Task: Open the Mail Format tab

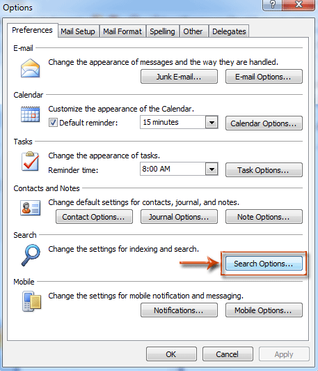Action: click(x=122, y=31)
